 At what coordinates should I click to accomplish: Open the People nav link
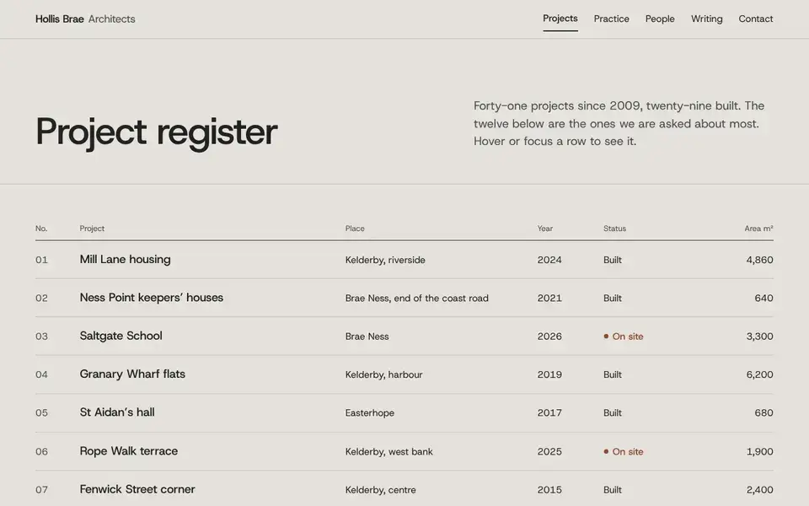(x=660, y=19)
